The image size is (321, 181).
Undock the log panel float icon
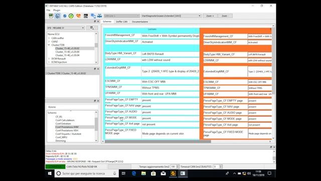pyautogui.click(x=271, y=147)
